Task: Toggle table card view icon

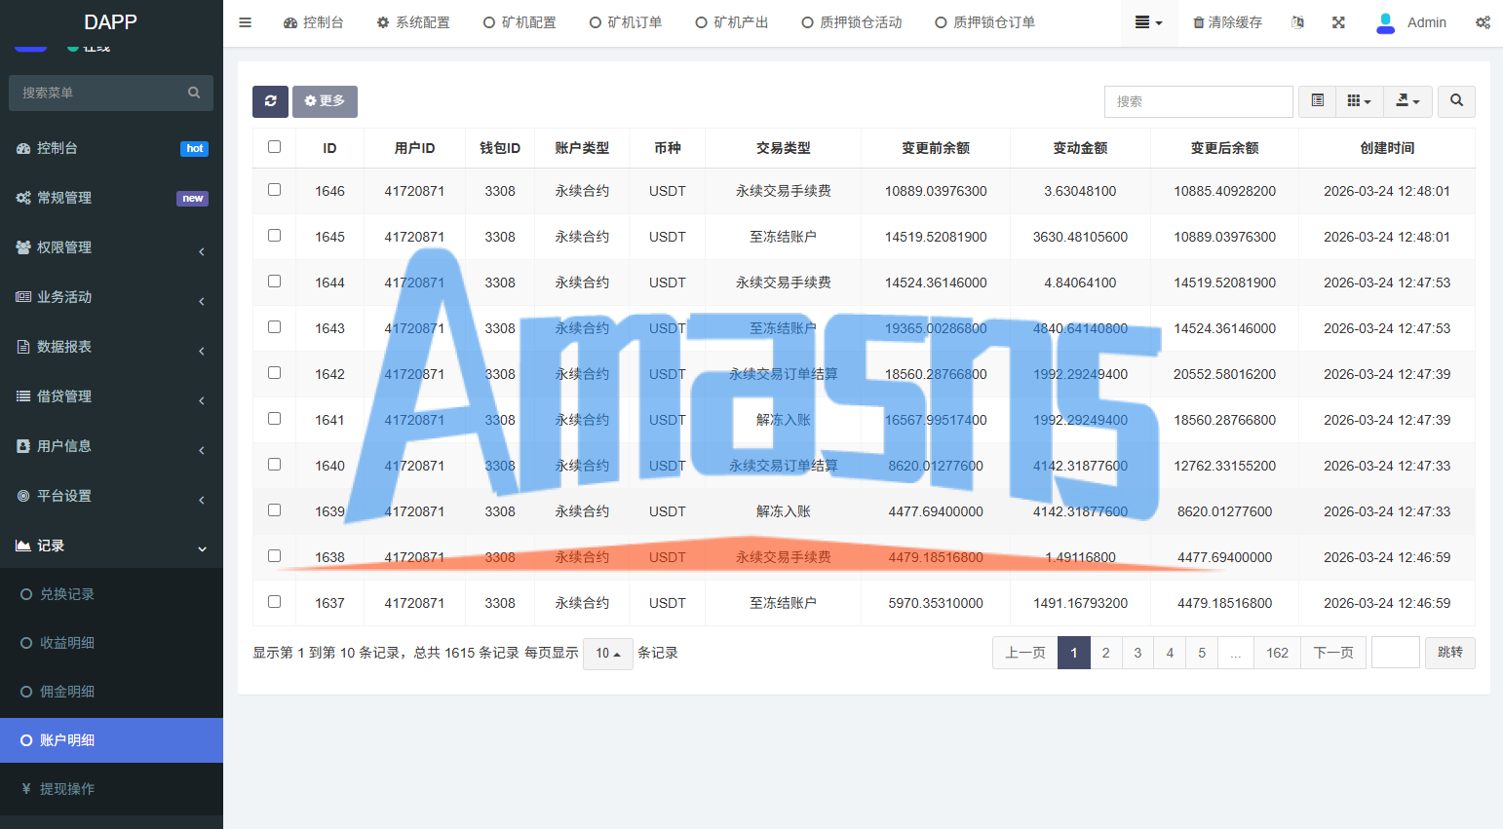Action: (x=1317, y=101)
